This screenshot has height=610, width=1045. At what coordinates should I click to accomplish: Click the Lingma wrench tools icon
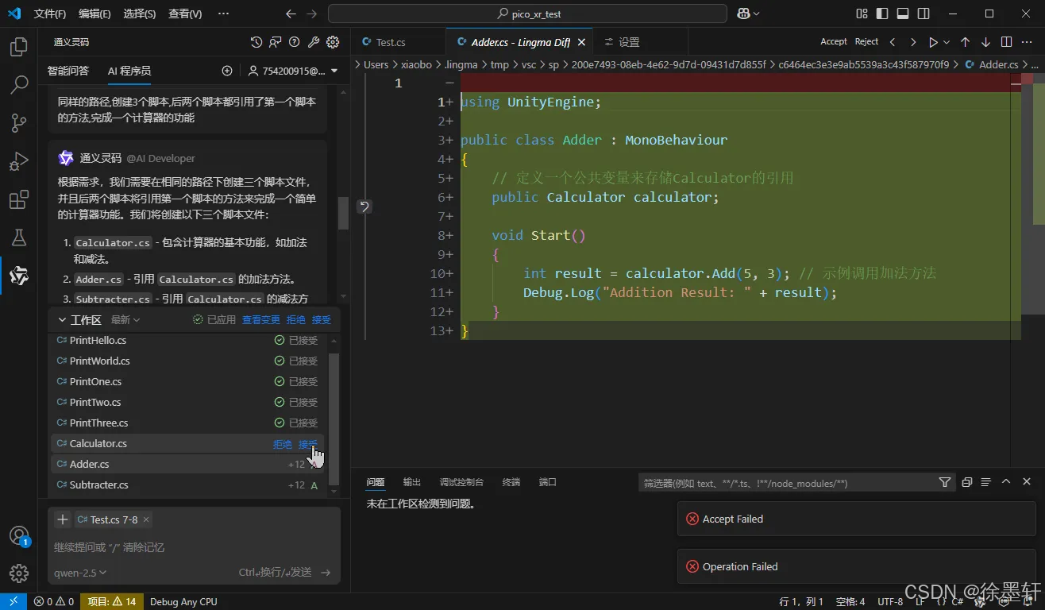click(314, 42)
